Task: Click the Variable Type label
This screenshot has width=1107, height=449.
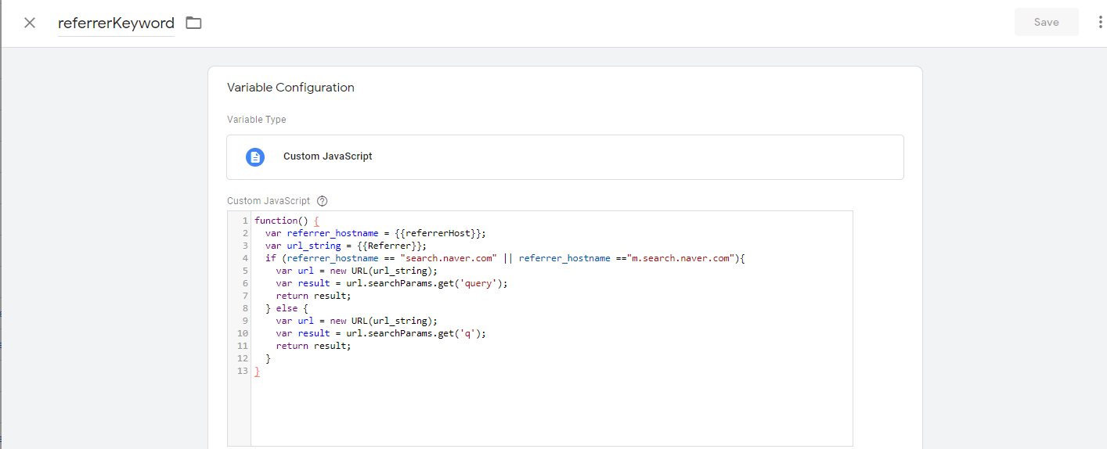Action: click(257, 120)
